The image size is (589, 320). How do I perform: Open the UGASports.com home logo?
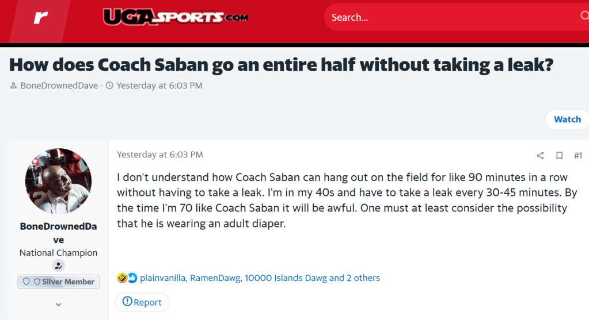click(176, 17)
